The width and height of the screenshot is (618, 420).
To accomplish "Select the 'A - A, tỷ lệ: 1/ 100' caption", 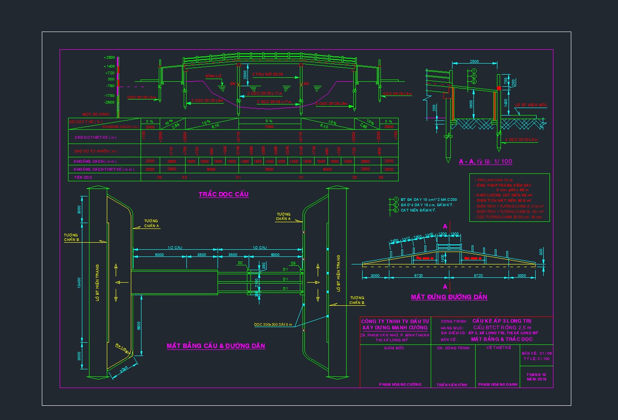I will (485, 162).
